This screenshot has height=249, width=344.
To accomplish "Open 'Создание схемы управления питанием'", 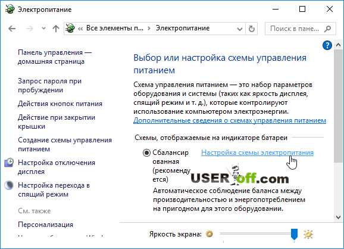I will (x=65, y=145).
